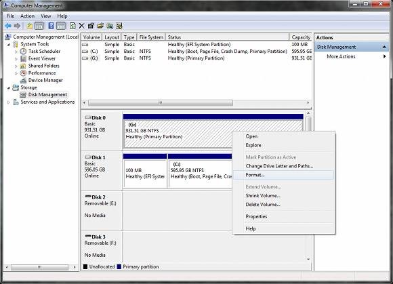
Task: Select Task Scheduler in the tree
Action: [44, 51]
